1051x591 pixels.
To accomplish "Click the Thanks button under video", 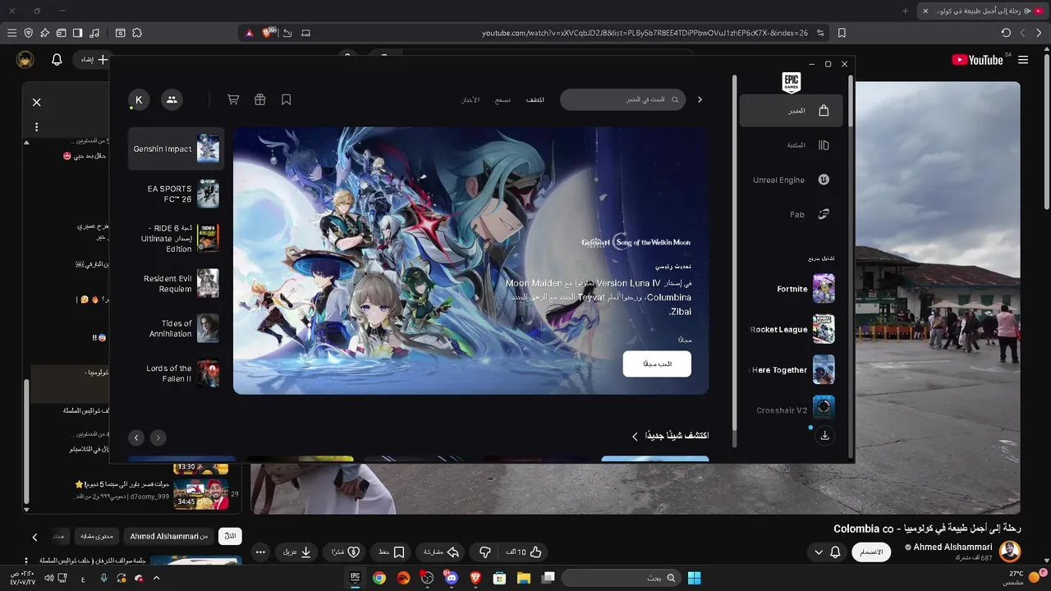I will [x=345, y=552].
